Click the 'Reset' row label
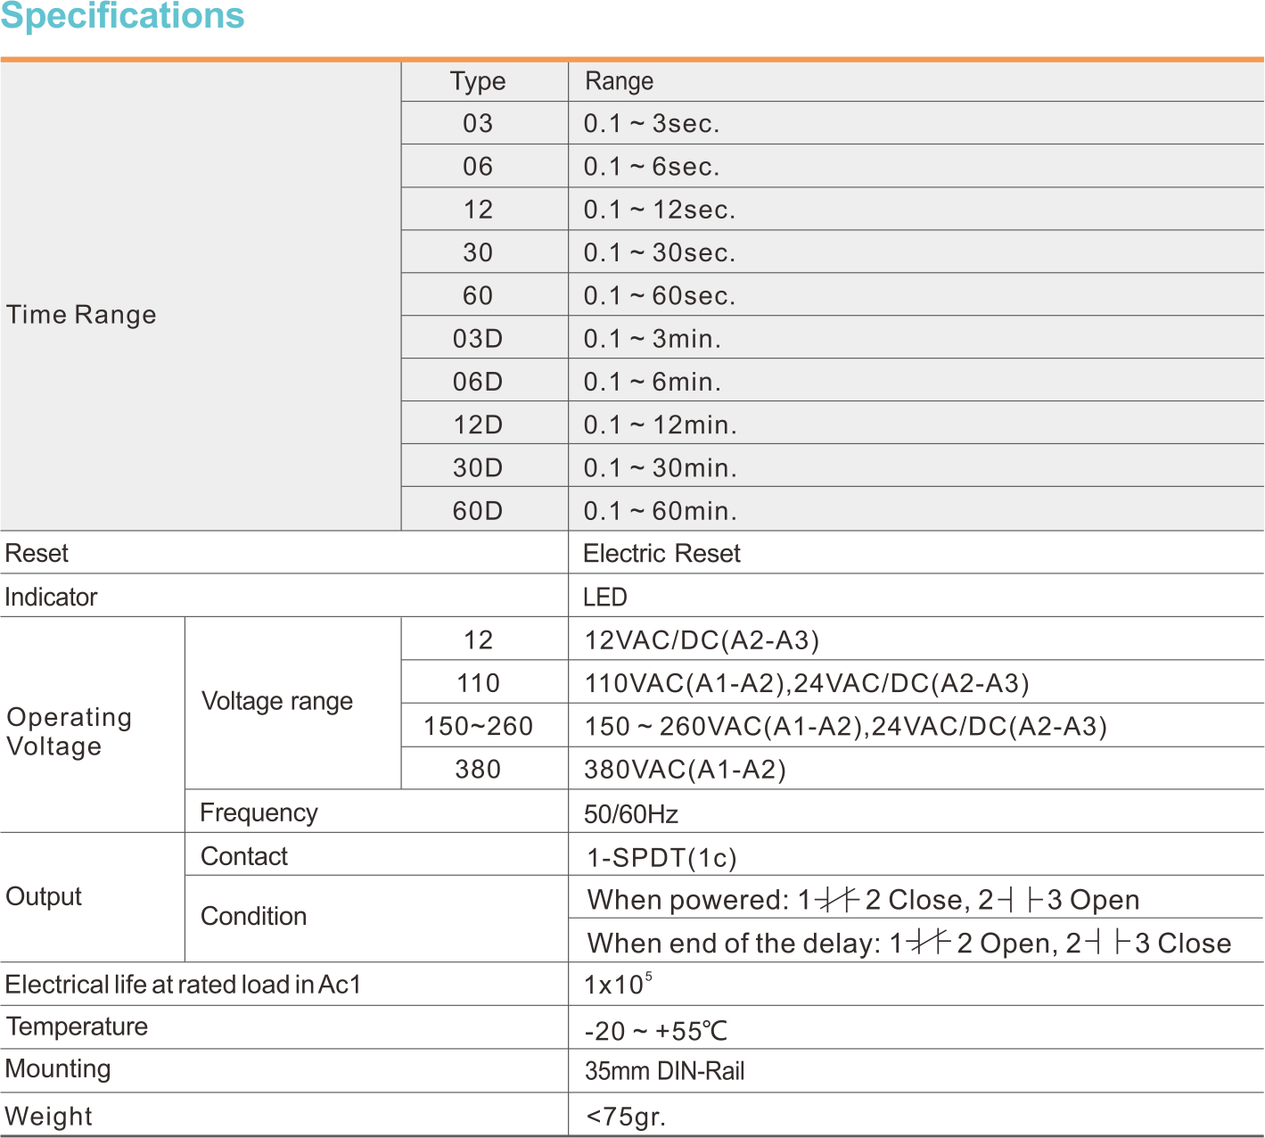Viewport: 1265px width, 1138px height. pos(37,554)
